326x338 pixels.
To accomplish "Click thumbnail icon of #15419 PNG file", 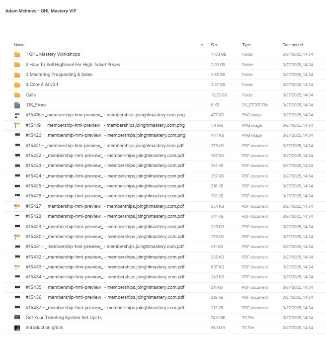I will coord(17,125).
